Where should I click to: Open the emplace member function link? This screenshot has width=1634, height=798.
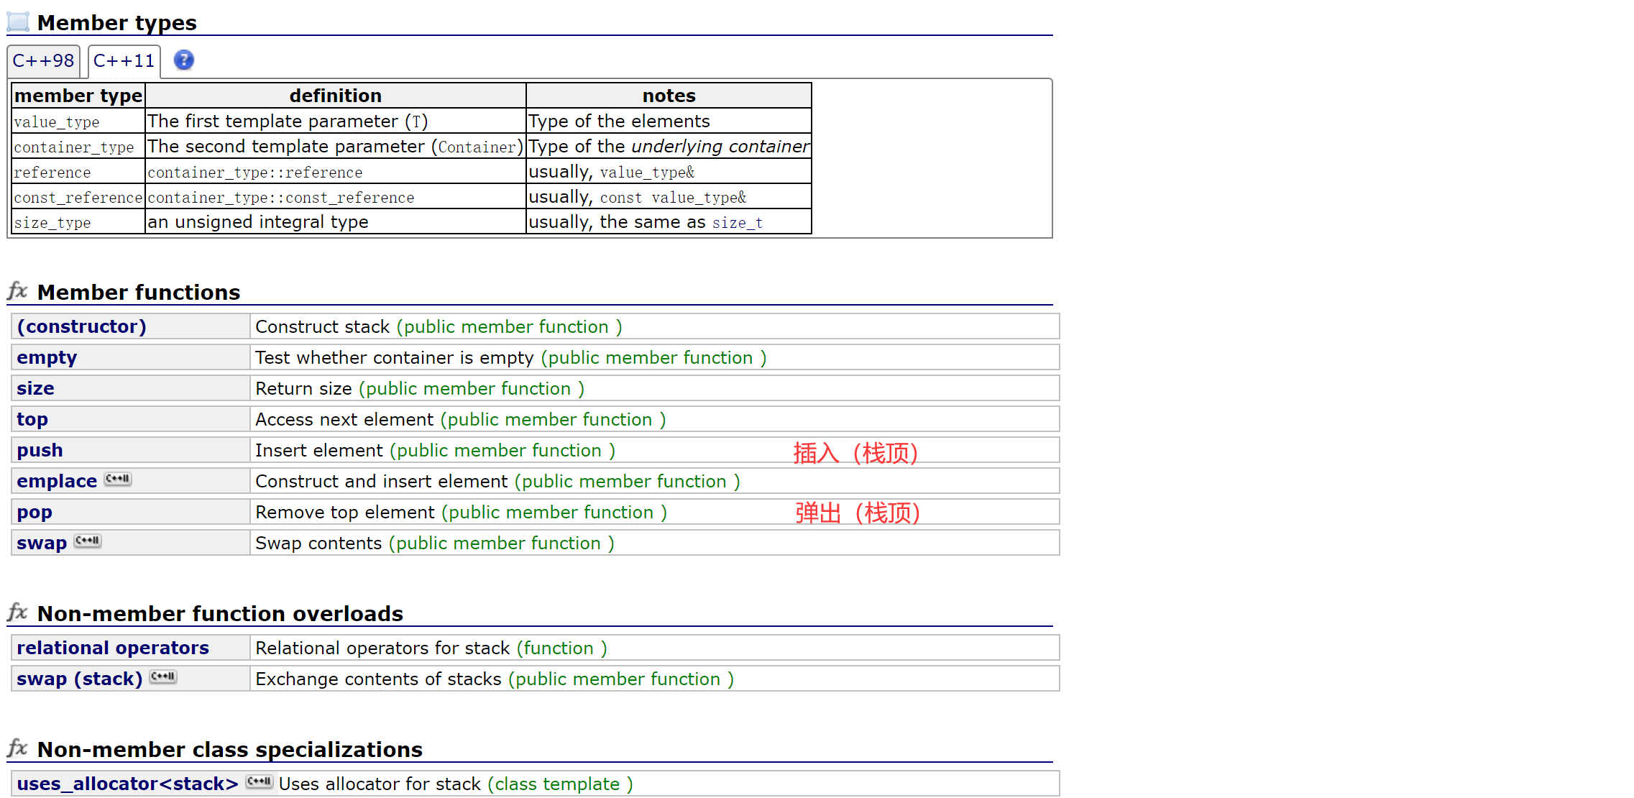[57, 481]
